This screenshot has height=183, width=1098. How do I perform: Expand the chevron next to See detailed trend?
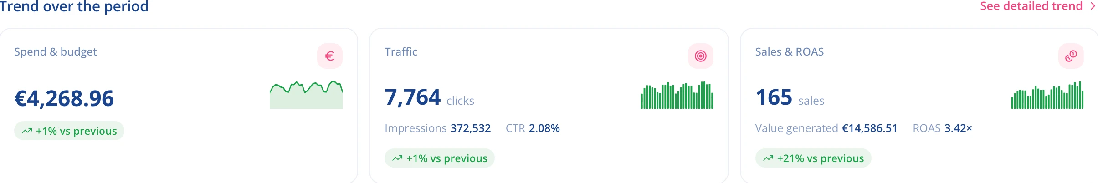tap(1093, 6)
